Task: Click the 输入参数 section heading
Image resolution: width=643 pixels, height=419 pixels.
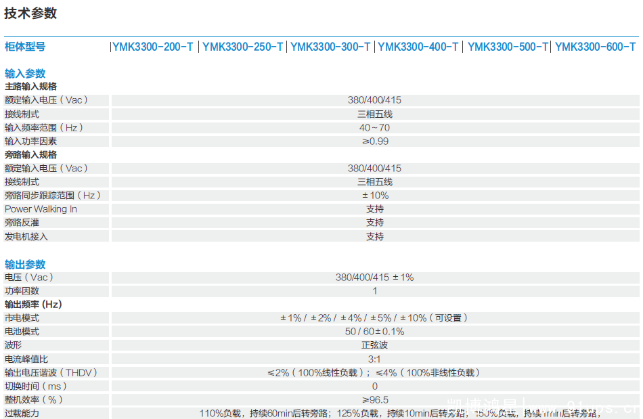Action: point(25,74)
